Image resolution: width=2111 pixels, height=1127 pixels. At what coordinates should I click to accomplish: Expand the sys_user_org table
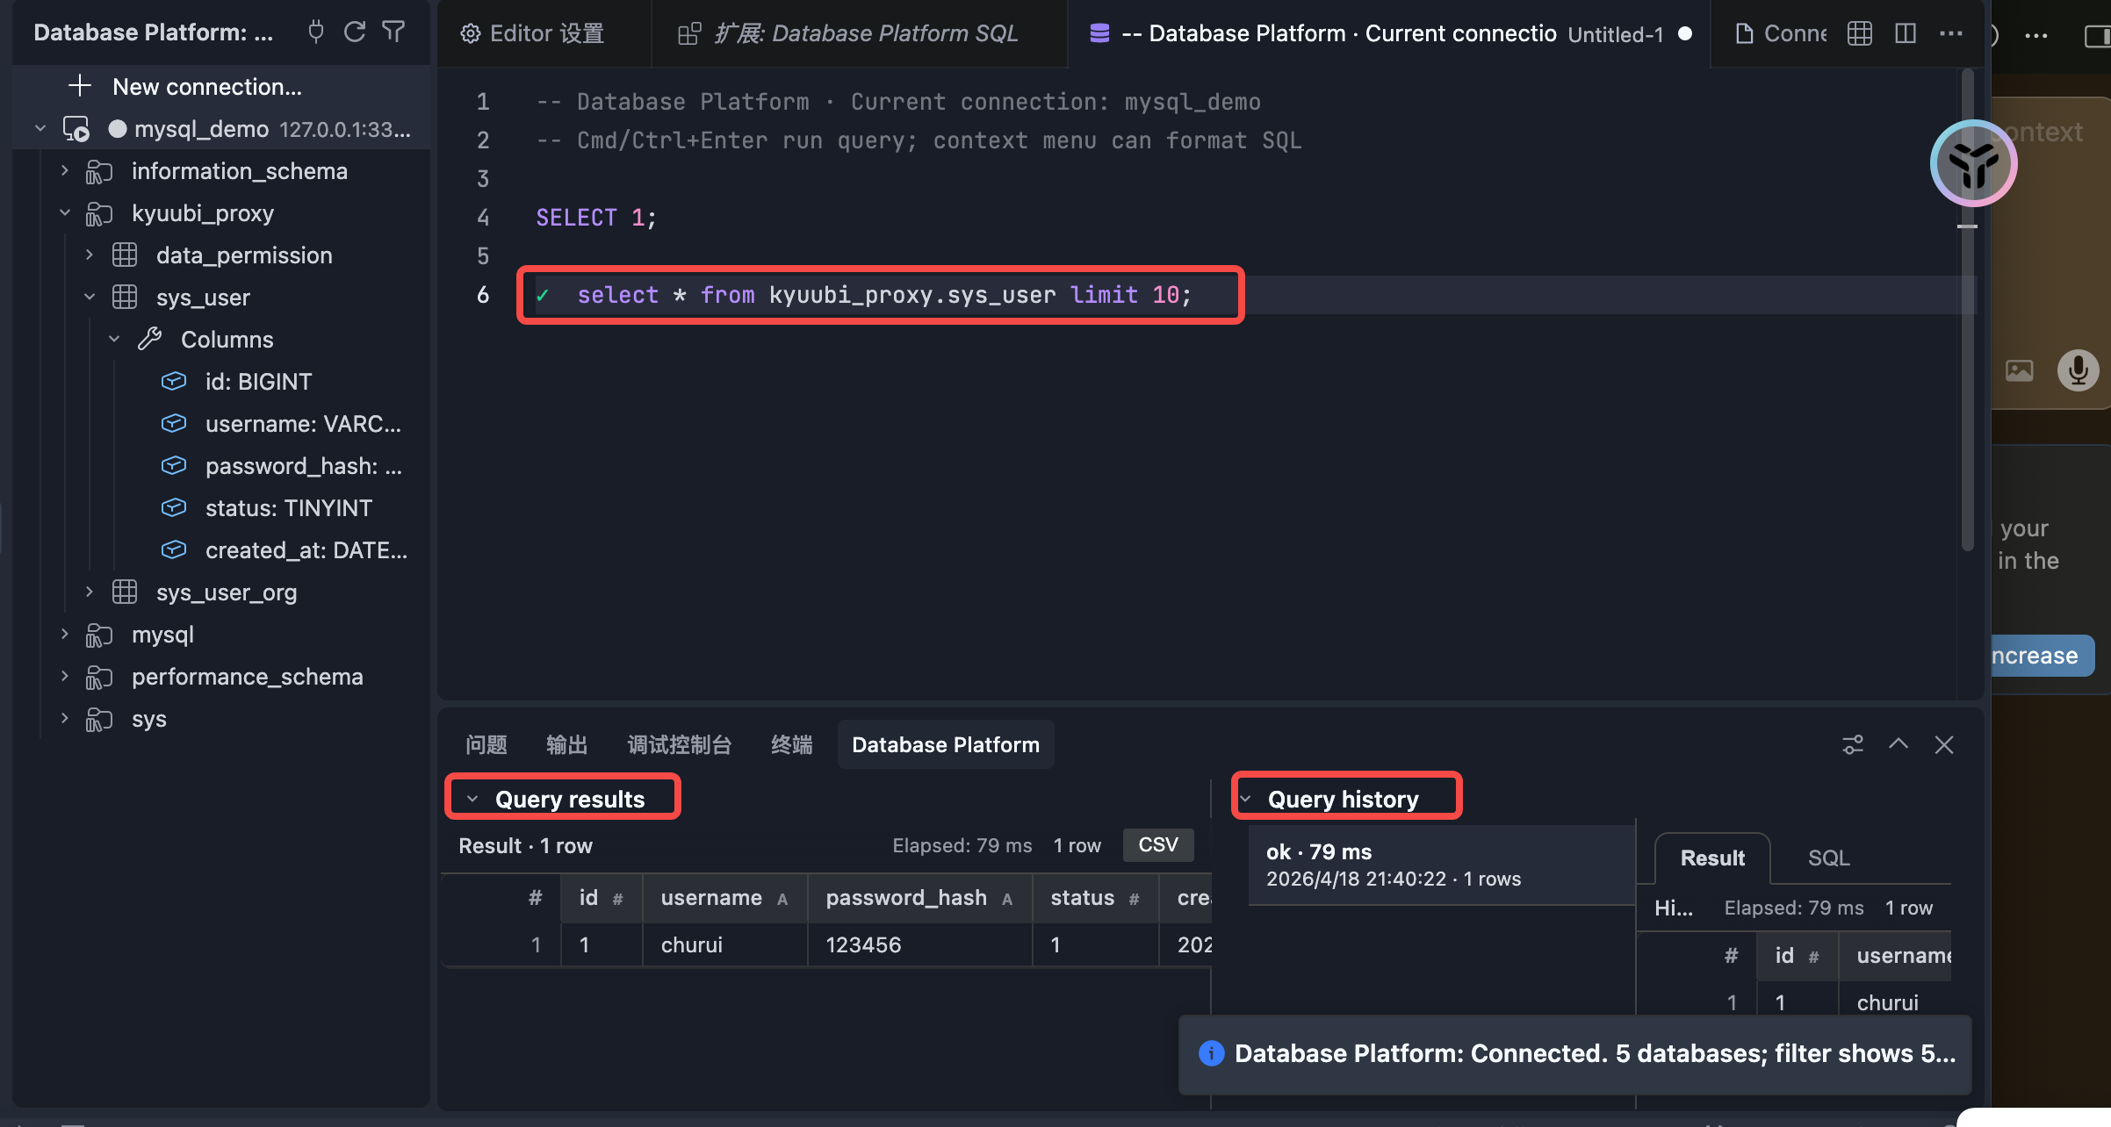90,592
